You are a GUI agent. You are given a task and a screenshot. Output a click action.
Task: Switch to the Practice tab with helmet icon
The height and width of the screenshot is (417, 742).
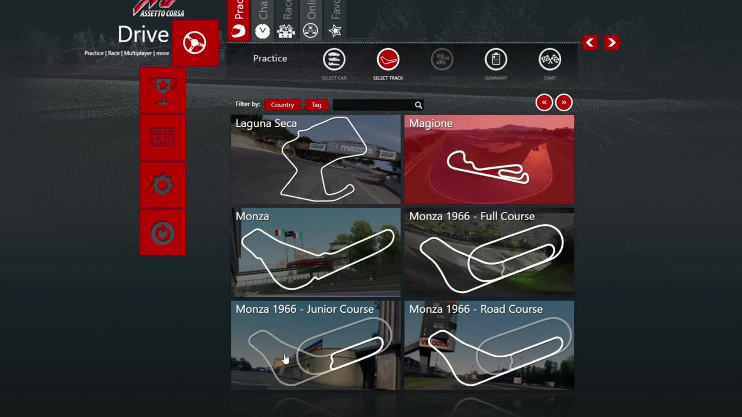(x=239, y=20)
